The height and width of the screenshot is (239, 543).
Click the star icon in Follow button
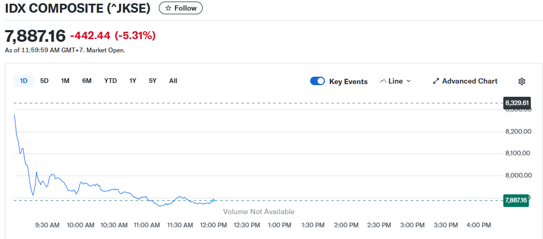pos(168,8)
